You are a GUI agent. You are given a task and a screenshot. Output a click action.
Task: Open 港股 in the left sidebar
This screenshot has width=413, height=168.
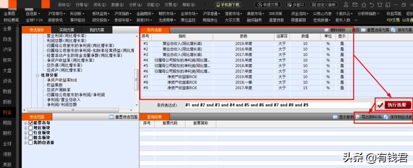(7, 154)
